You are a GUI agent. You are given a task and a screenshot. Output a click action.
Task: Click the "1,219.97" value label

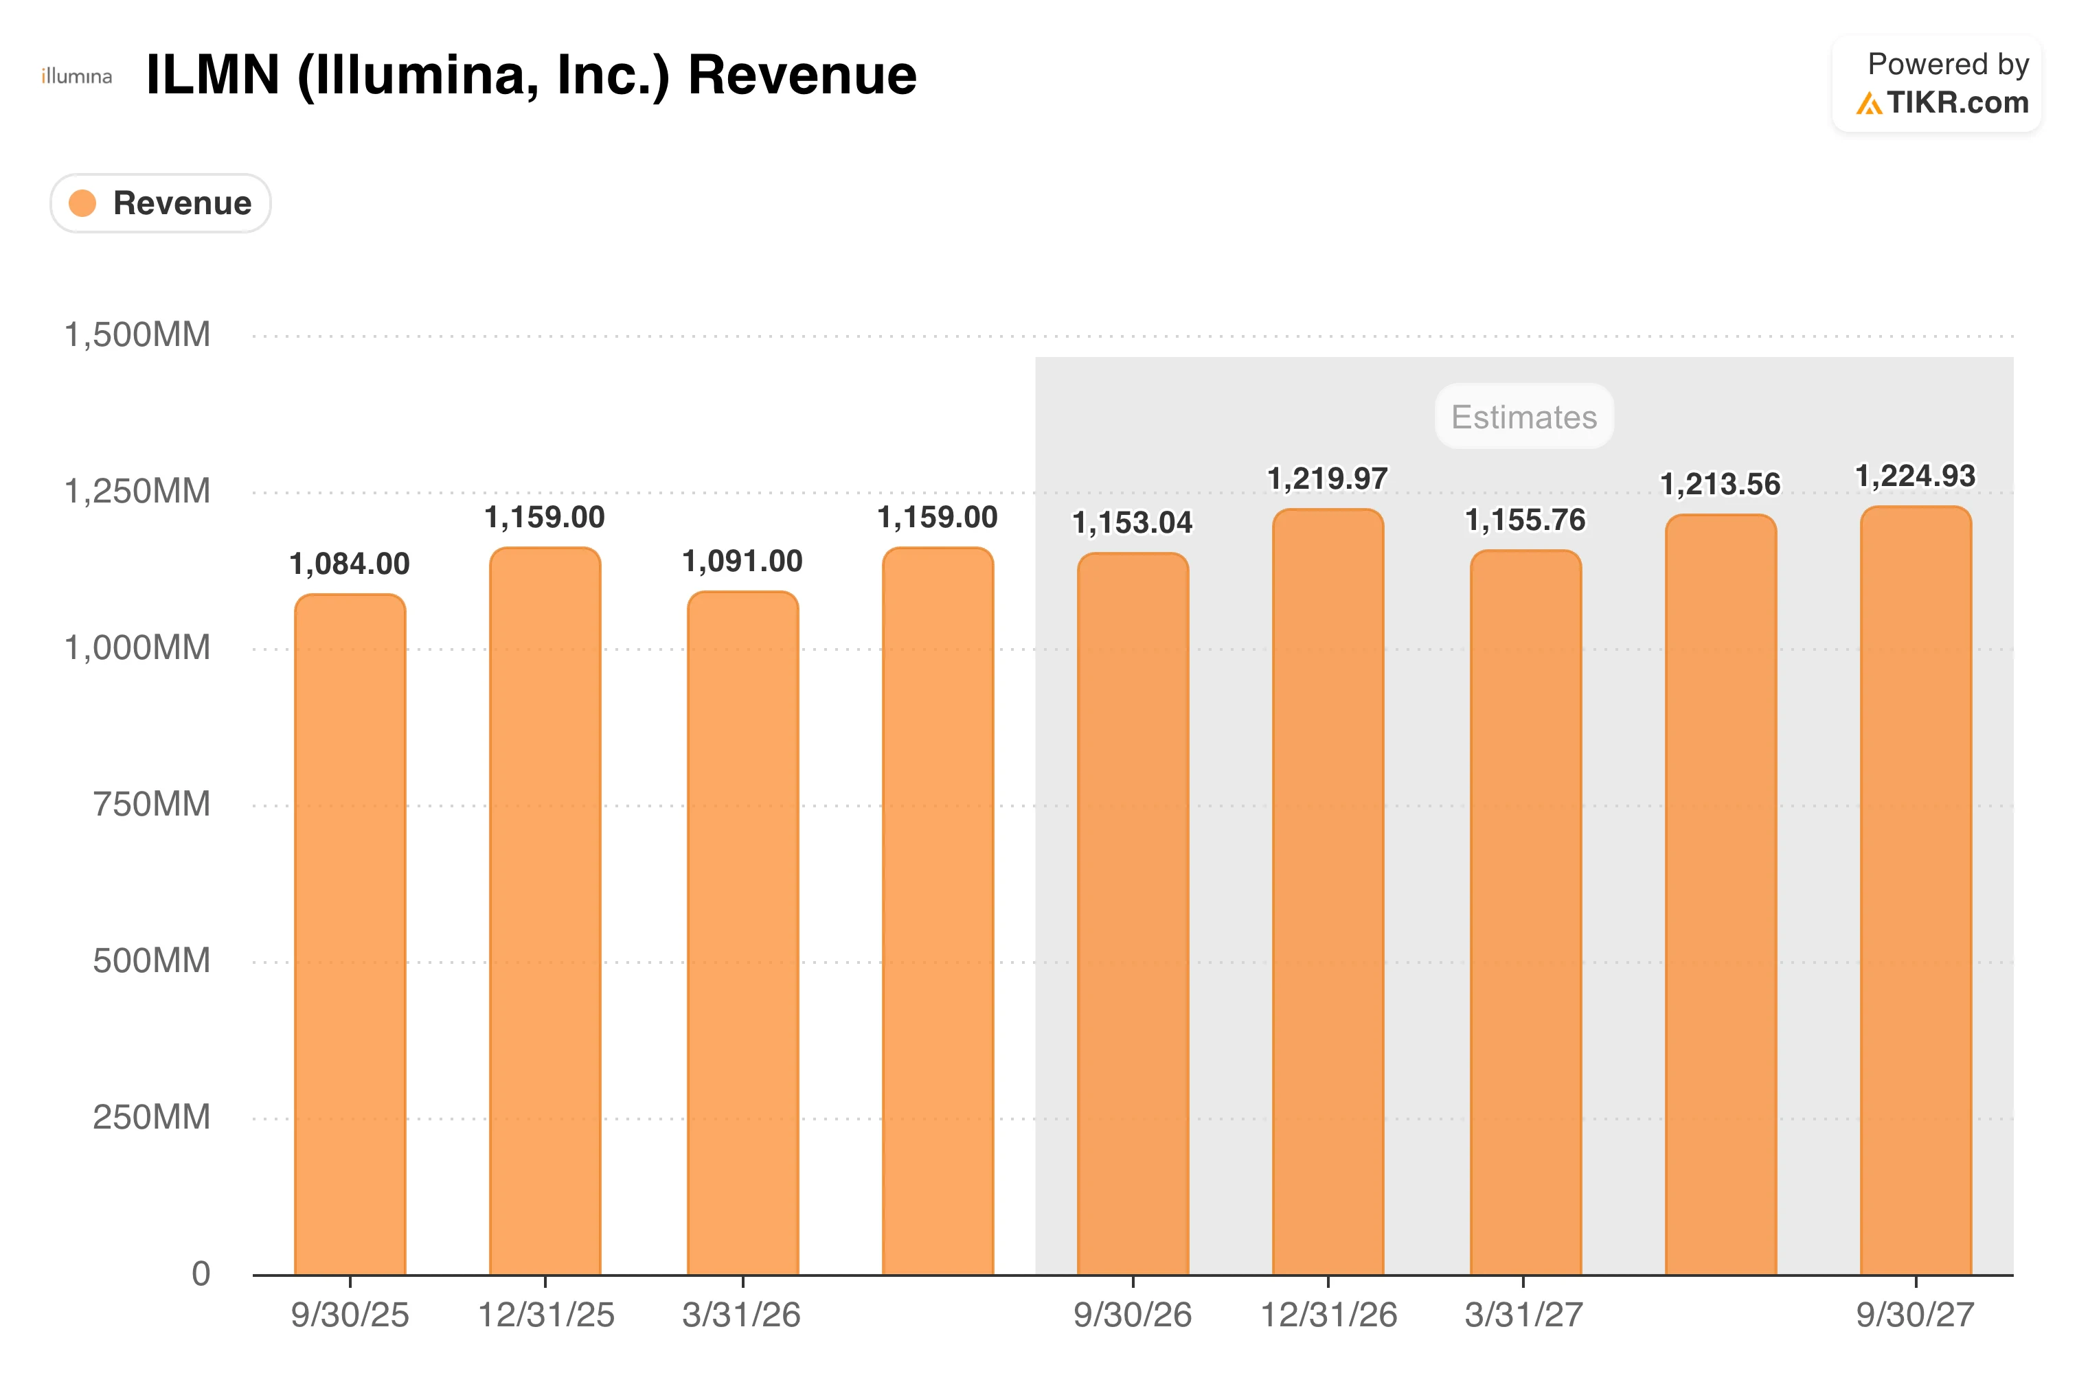[1328, 479]
